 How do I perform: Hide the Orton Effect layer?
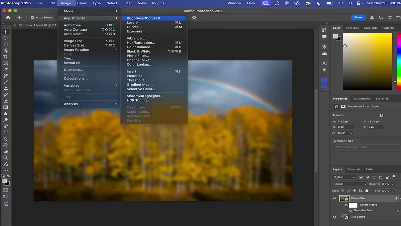[335, 198]
